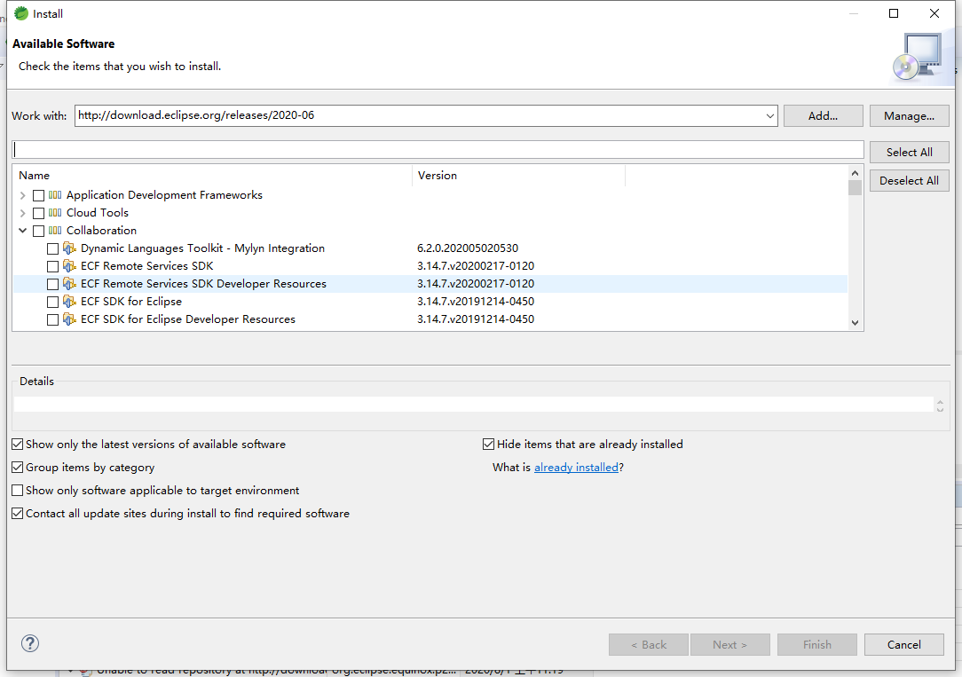Enable Show only software applicable to target environment
962x677 pixels.
point(18,491)
